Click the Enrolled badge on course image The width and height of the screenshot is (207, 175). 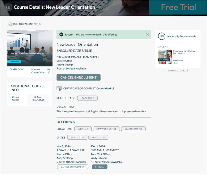point(14,62)
